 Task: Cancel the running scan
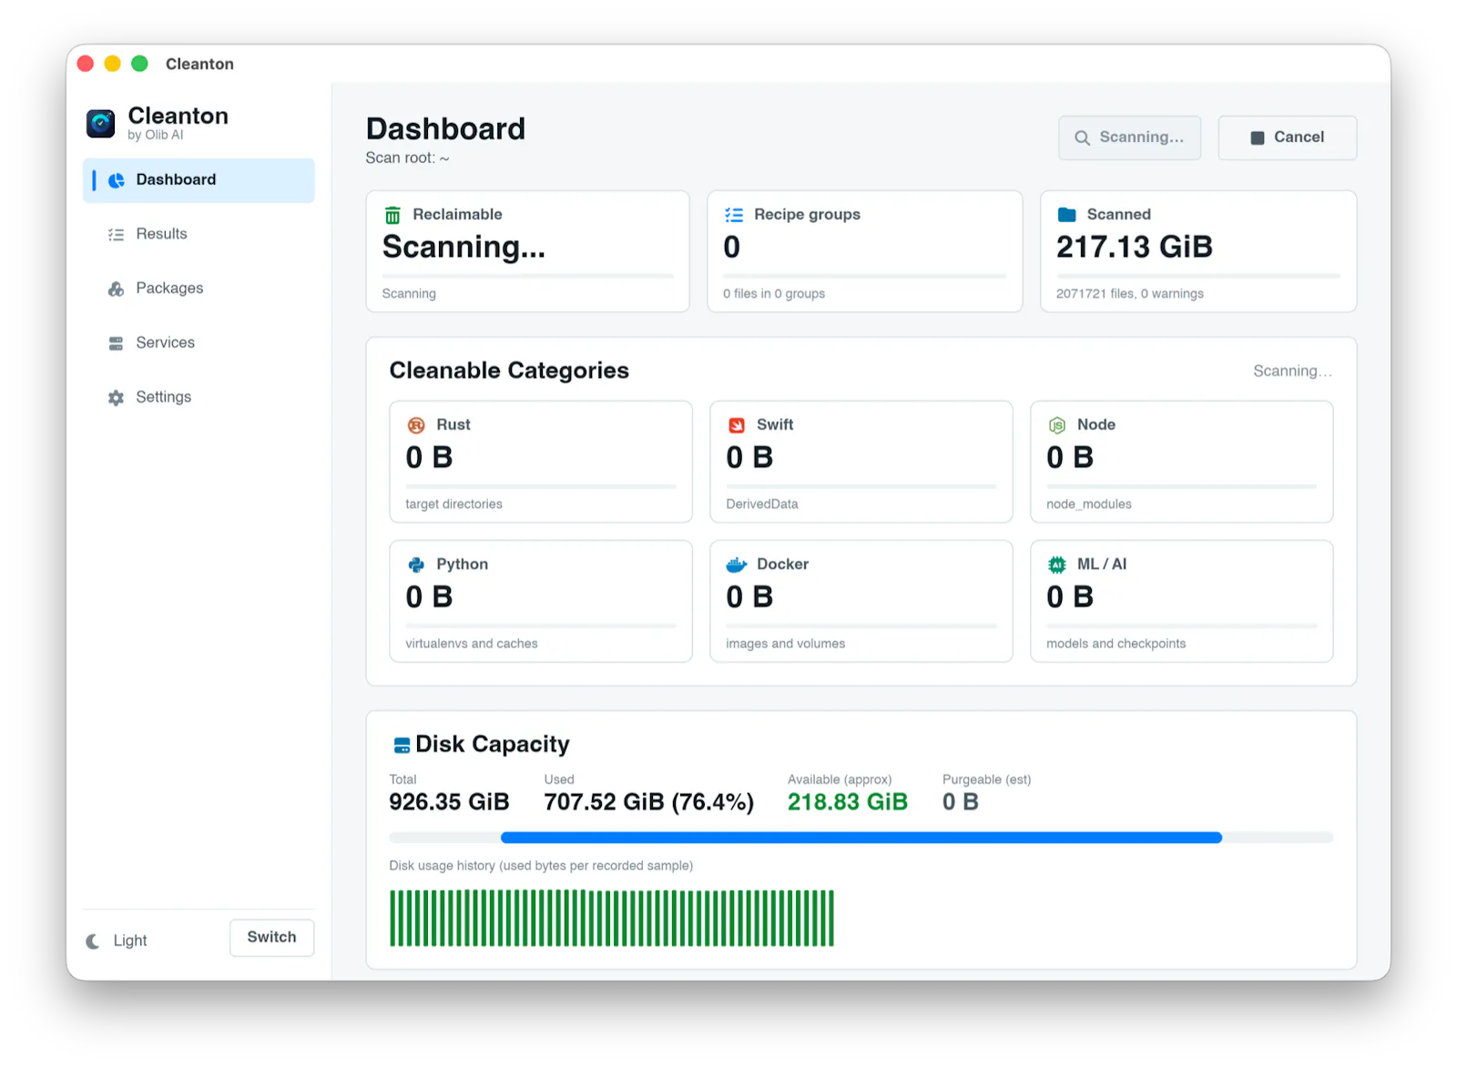click(1287, 137)
